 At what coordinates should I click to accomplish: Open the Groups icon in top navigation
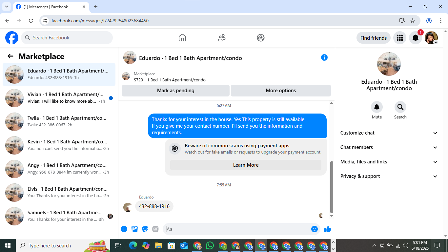pyautogui.click(x=261, y=38)
